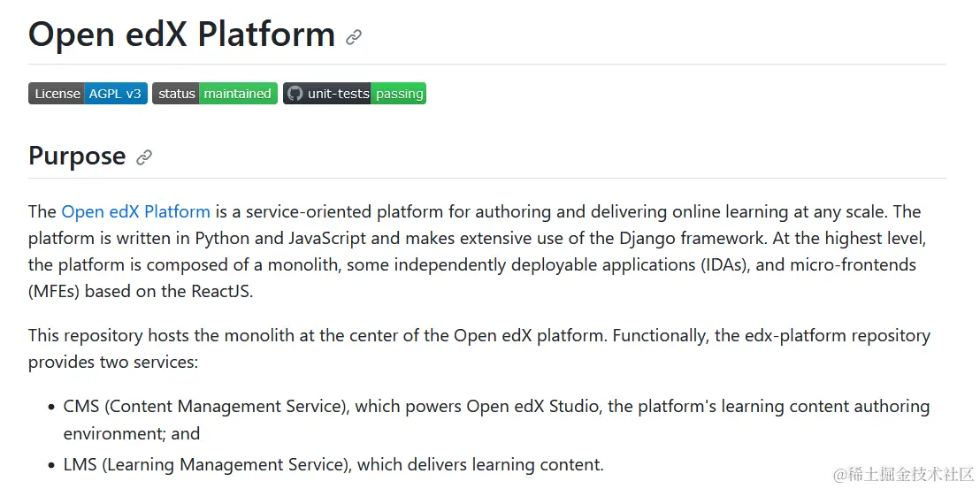
Task: Open the blue Open edX Platform hyperlink
Action: tap(135, 211)
